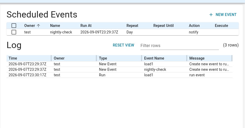This screenshot has height=128, width=245.
Task: Click the test owner in Scheduled Events
Action: click(x=27, y=32)
